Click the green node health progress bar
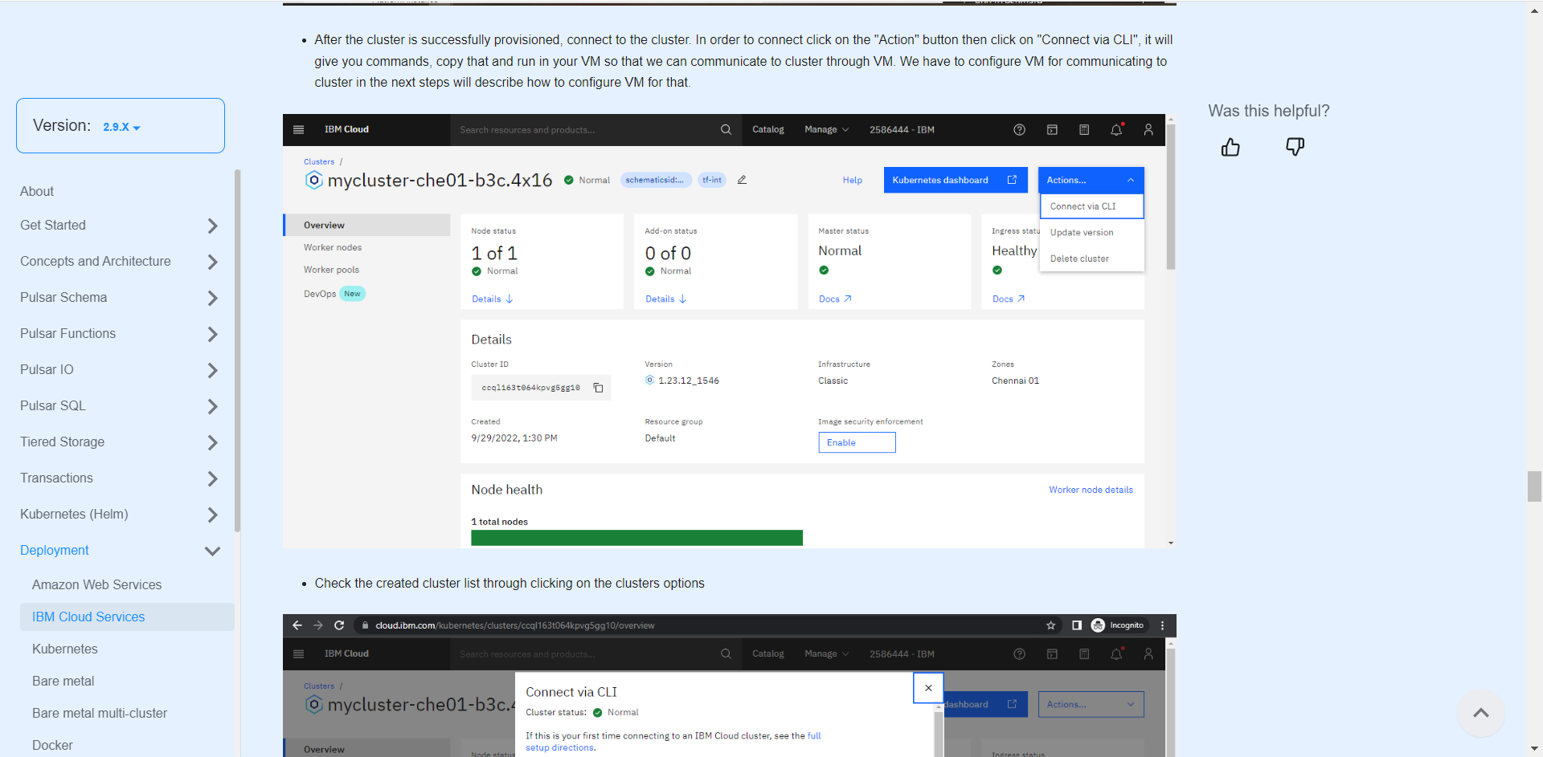 636,538
